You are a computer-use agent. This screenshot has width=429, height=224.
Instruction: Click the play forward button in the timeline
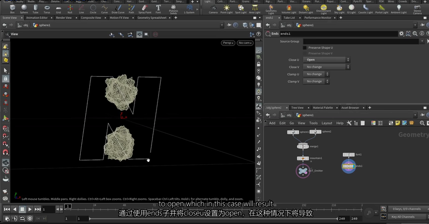[30, 209]
